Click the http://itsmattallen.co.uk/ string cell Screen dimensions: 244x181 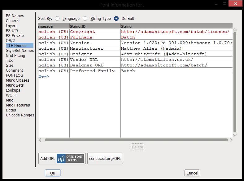176,60
